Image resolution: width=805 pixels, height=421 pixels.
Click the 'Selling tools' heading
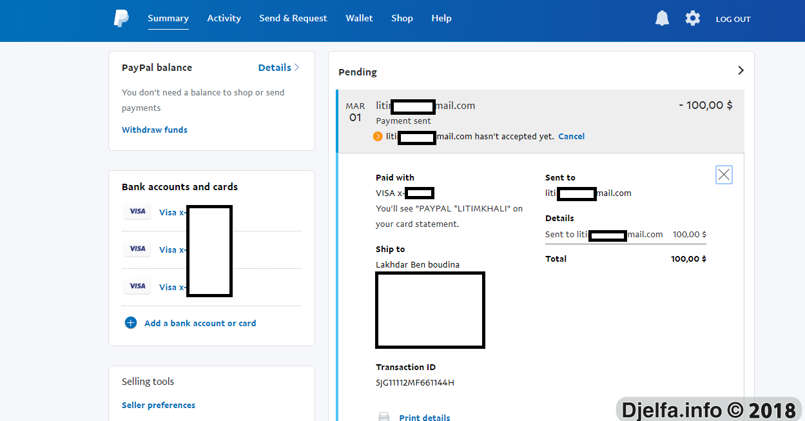coord(148,381)
